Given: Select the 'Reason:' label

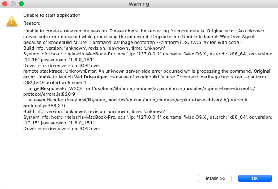Looking at the screenshot, I should (x=32, y=23).
